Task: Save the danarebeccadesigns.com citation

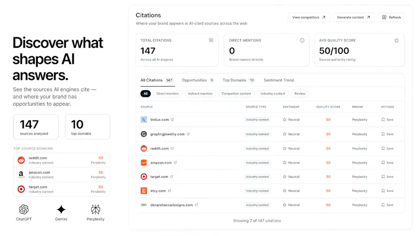Action: pos(388,205)
